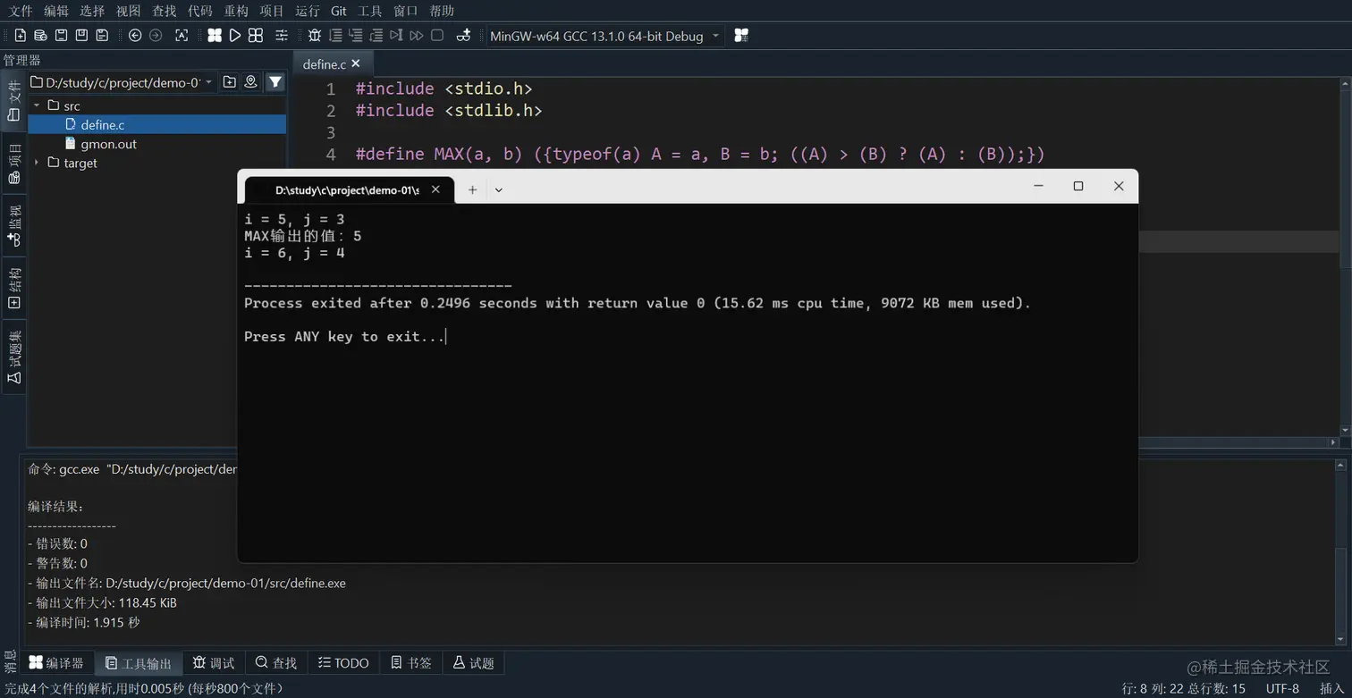Click the step over debug icon
This screenshot has width=1352, height=698.
click(335, 36)
